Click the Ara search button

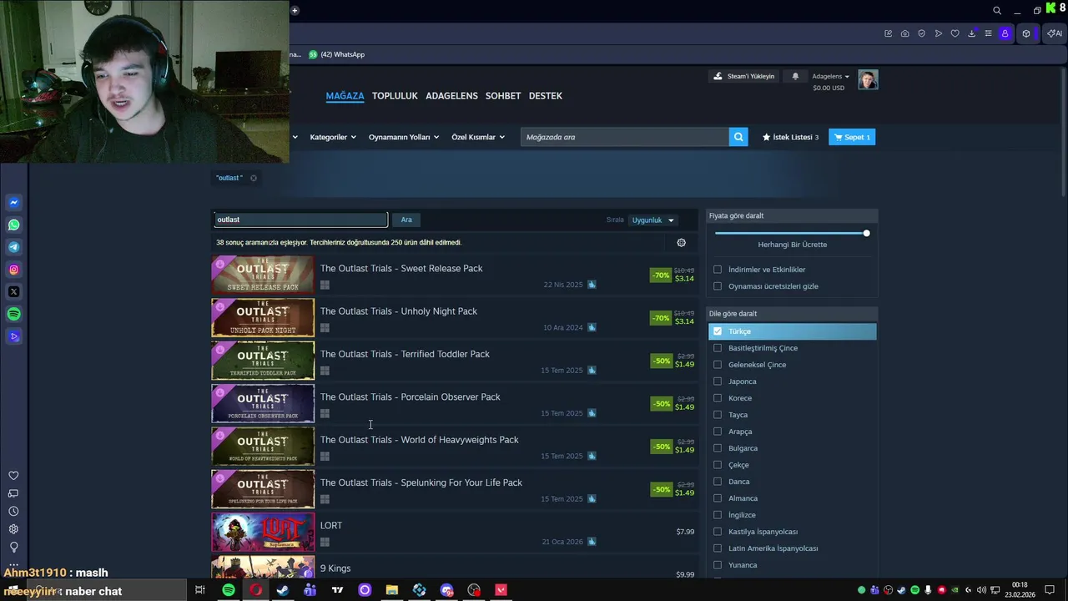(406, 220)
